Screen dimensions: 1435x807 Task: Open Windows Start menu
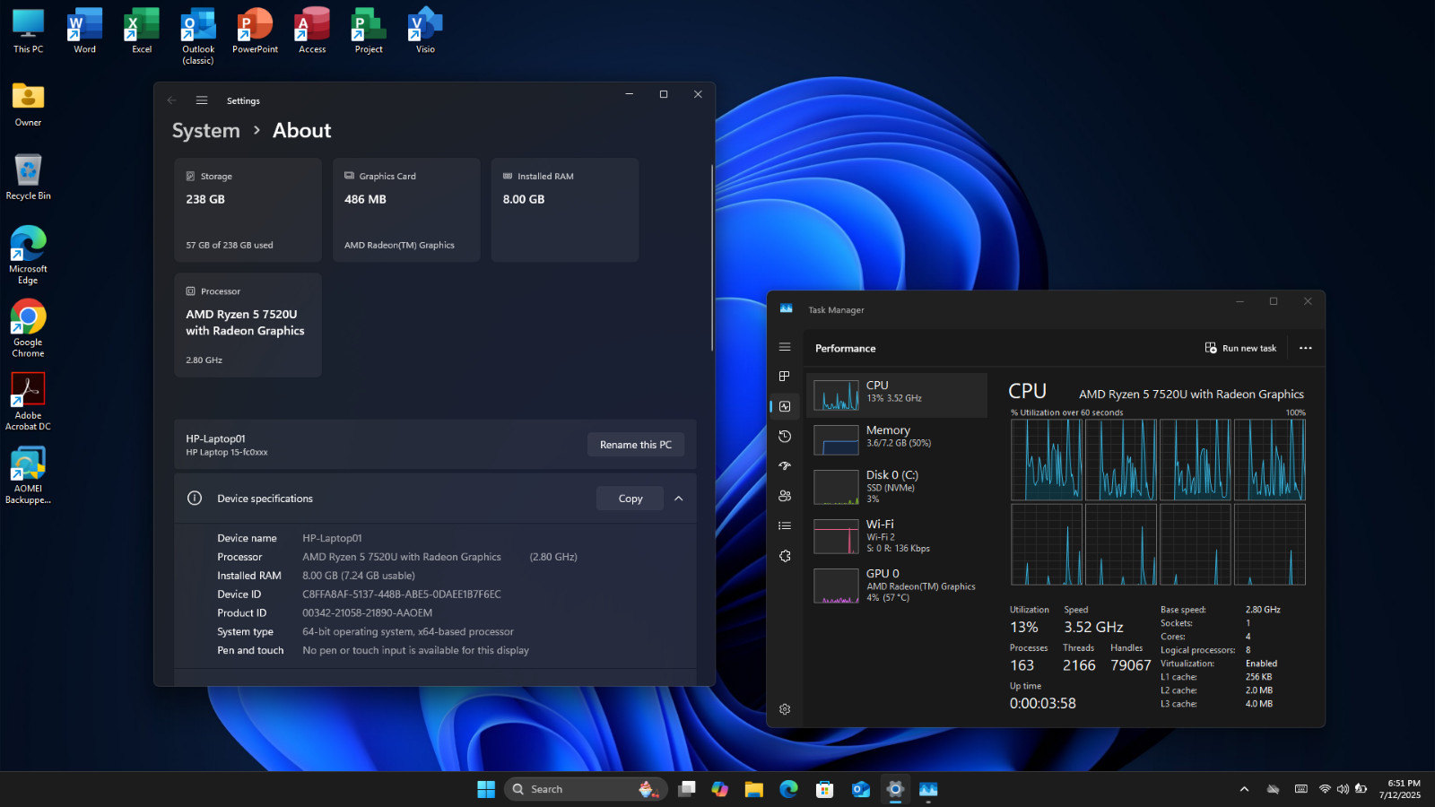[x=486, y=789]
